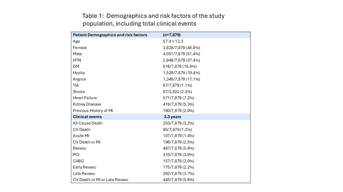Viewport: 343px width, 192px height.
Task: Click the (n=7,879) column header
Action: click(x=171, y=35)
